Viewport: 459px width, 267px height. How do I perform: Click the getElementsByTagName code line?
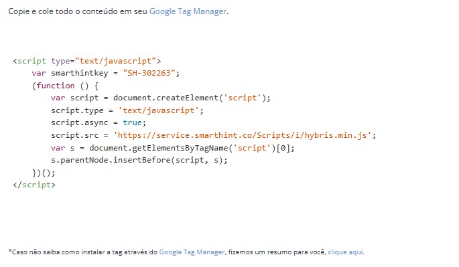click(x=173, y=148)
